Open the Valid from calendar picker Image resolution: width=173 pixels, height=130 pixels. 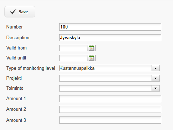(91, 48)
